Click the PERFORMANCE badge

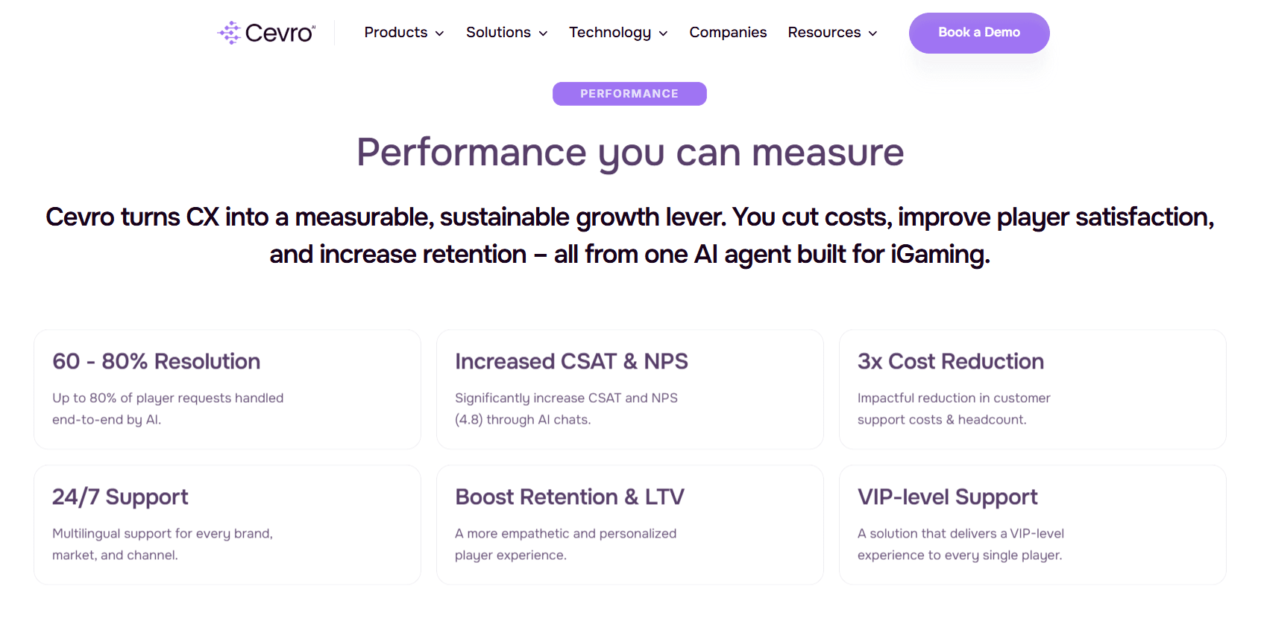pyautogui.click(x=629, y=94)
